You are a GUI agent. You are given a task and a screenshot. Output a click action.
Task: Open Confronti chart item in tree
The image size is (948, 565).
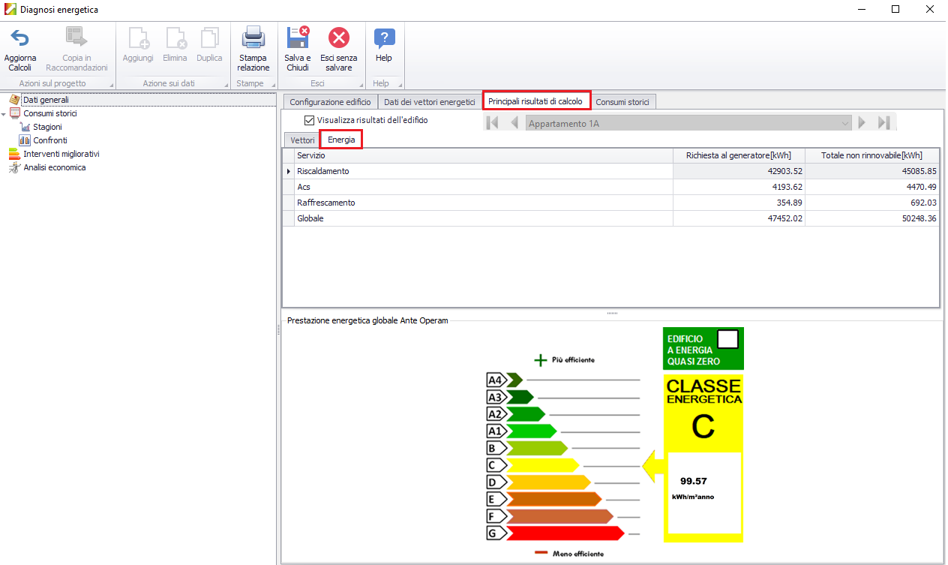click(49, 140)
